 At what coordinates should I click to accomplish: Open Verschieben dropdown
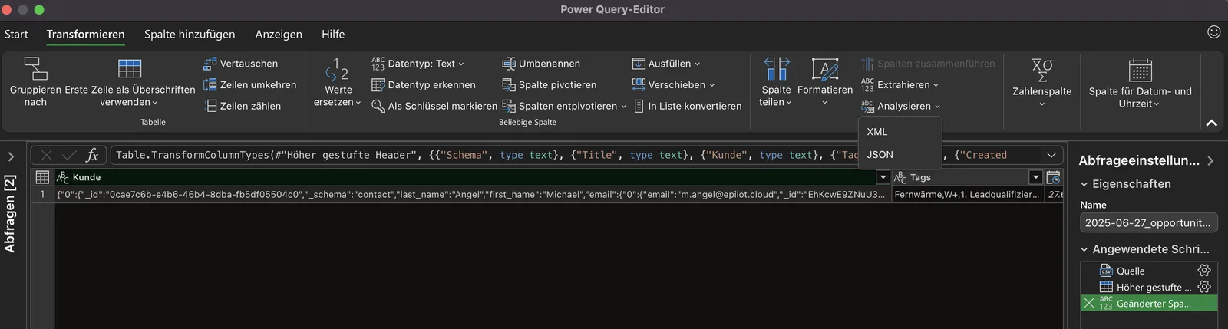pyautogui.click(x=673, y=85)
